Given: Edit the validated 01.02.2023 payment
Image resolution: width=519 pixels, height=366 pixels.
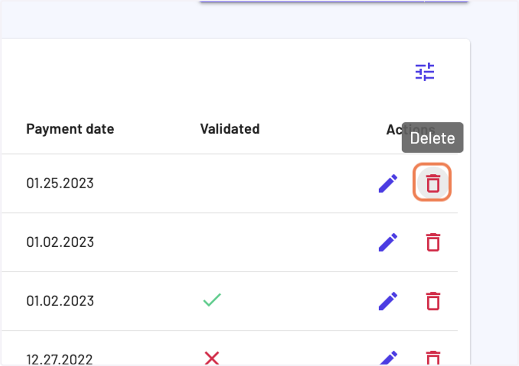Looking at the screenshot, I should pyautogui.click(x=388, y=301).
